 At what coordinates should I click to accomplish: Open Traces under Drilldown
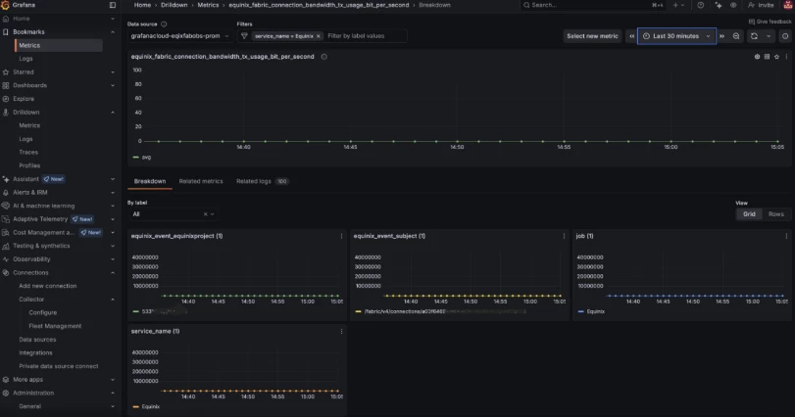pos(28,153)
